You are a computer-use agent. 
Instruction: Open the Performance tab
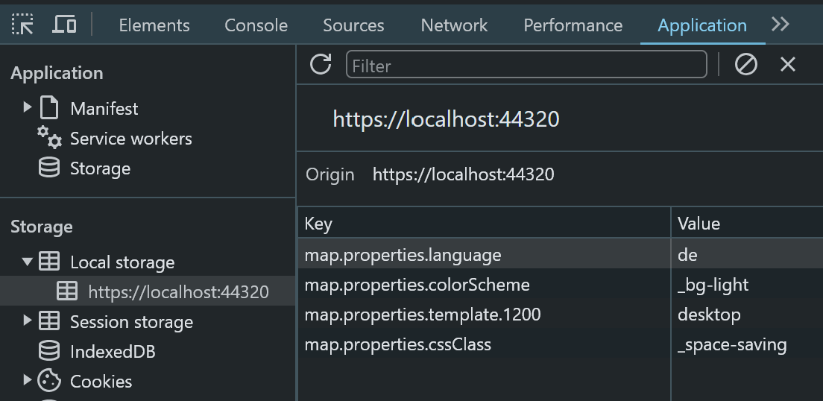(x=573, y=25)
